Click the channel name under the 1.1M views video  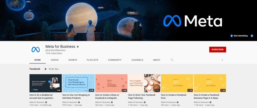point(201,102)
